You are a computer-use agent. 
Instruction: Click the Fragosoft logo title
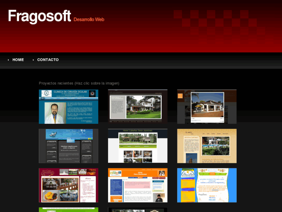pyautogui.click(x=40, y=16)
